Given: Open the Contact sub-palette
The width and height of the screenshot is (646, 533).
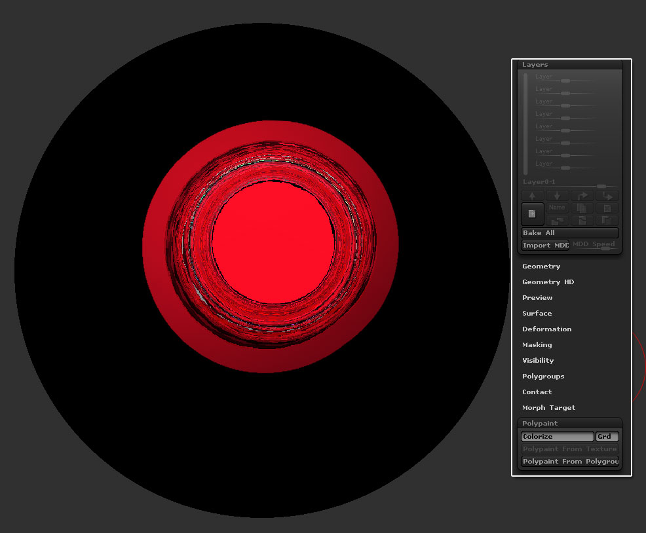Looking at the screenshot, I should [537, 392].
